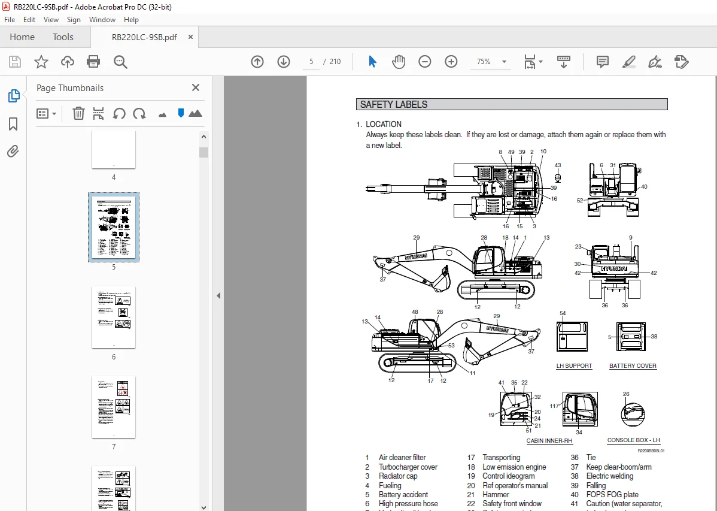
Task: Click the Save file icon
Action: point(14,62)
